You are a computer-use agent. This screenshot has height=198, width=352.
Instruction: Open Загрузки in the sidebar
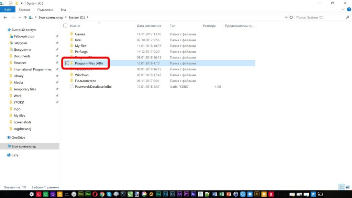20,43
